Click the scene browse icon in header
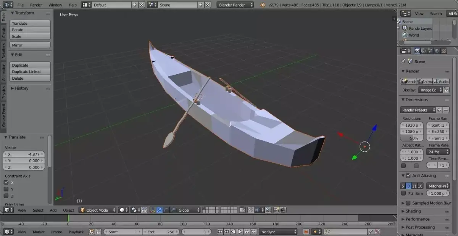 [x=152, y=5]
